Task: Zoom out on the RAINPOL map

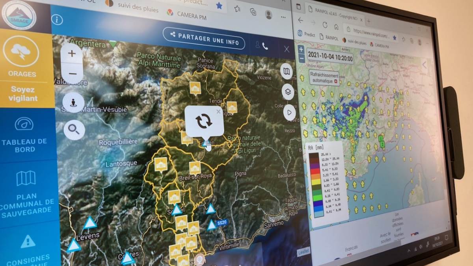Action: [302, 59]
